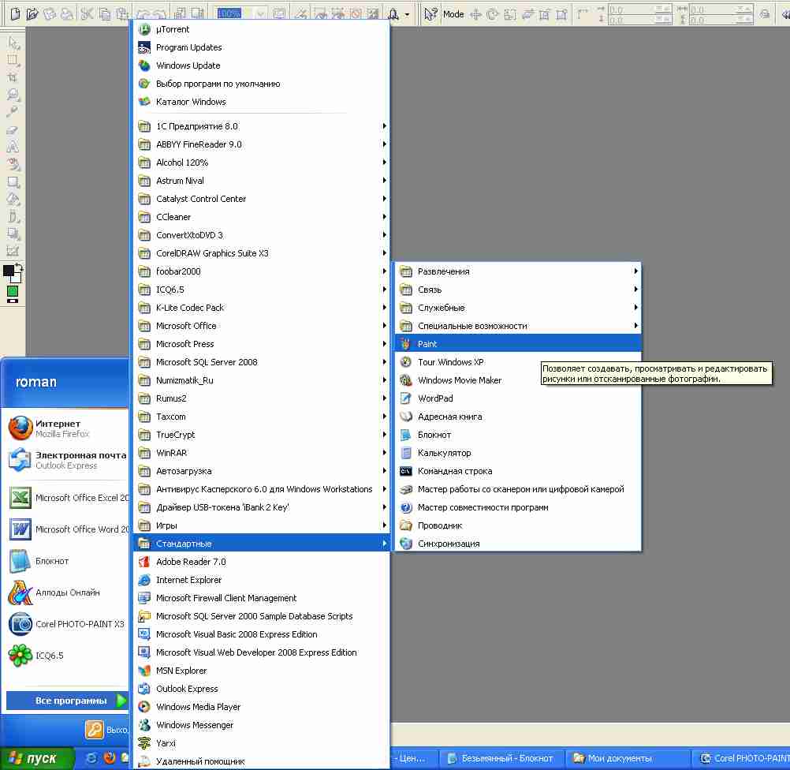790x770 pixels.
Task: Select Мастер работы со сканером или цифровой камерой
Action: point(518,489)
